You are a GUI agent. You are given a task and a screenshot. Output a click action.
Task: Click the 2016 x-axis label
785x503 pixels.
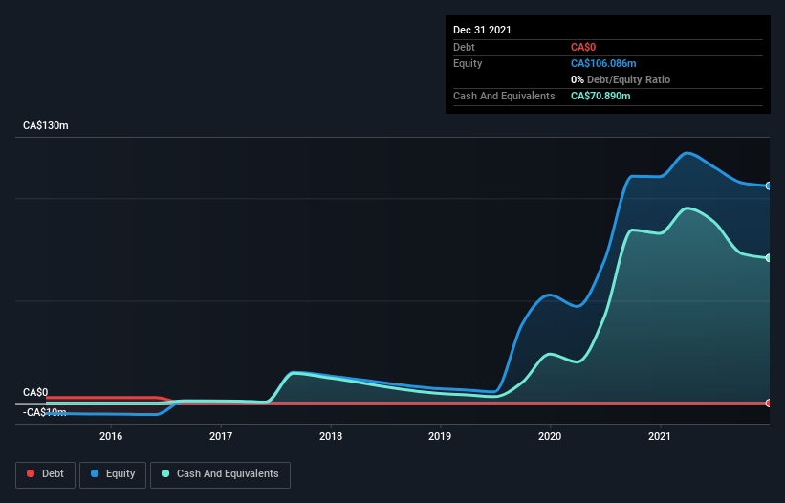[111, 436]
